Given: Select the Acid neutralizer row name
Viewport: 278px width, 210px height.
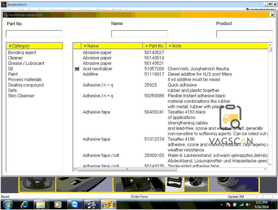Looking at the screenshot, I should (98, 69).
